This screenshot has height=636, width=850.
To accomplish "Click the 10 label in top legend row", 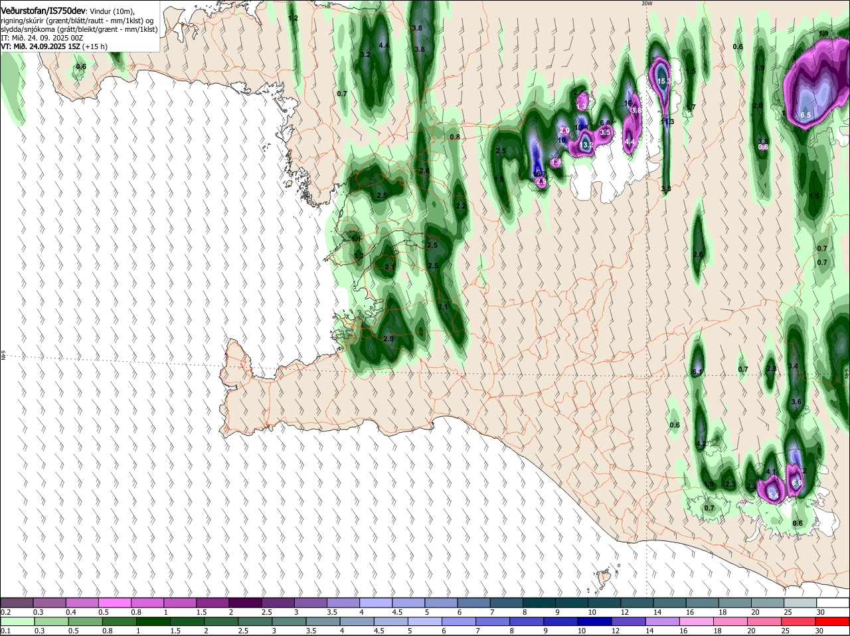I will click(x=592, y=611).
